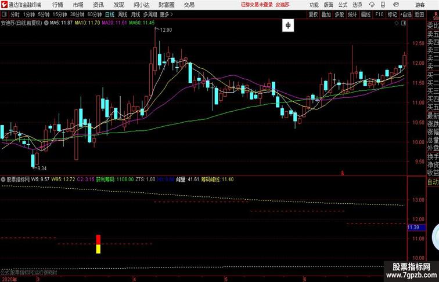Open the 行情 menu
Viewport: 439px width, 282px height.
(x=57, y=5)
